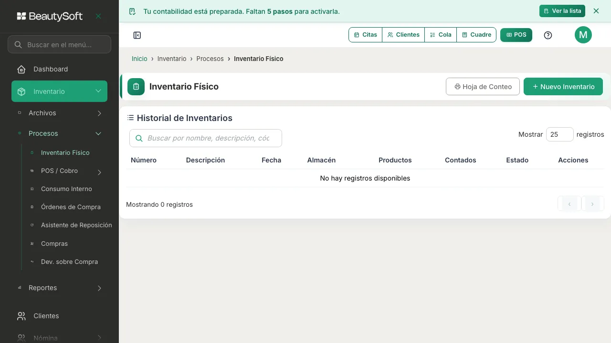Click the Ver la lista button
611x343 pixels.
(562, 11)
